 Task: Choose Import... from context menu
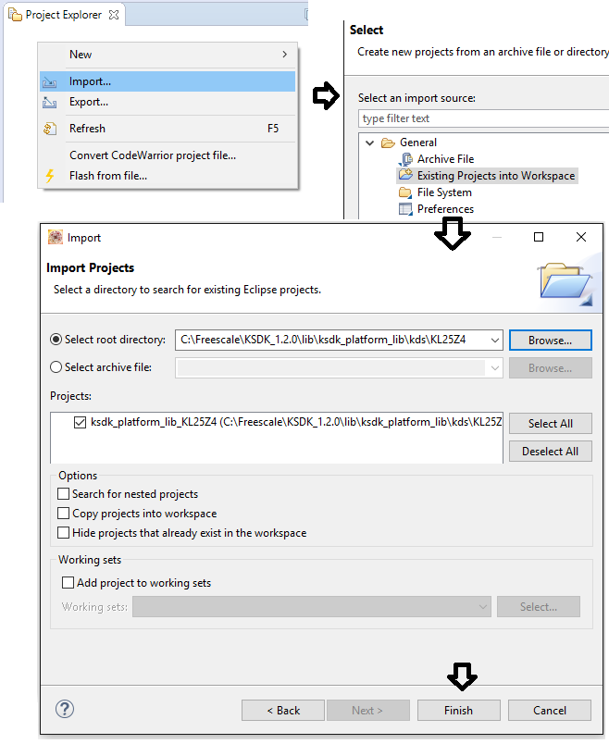pos(168,81)
